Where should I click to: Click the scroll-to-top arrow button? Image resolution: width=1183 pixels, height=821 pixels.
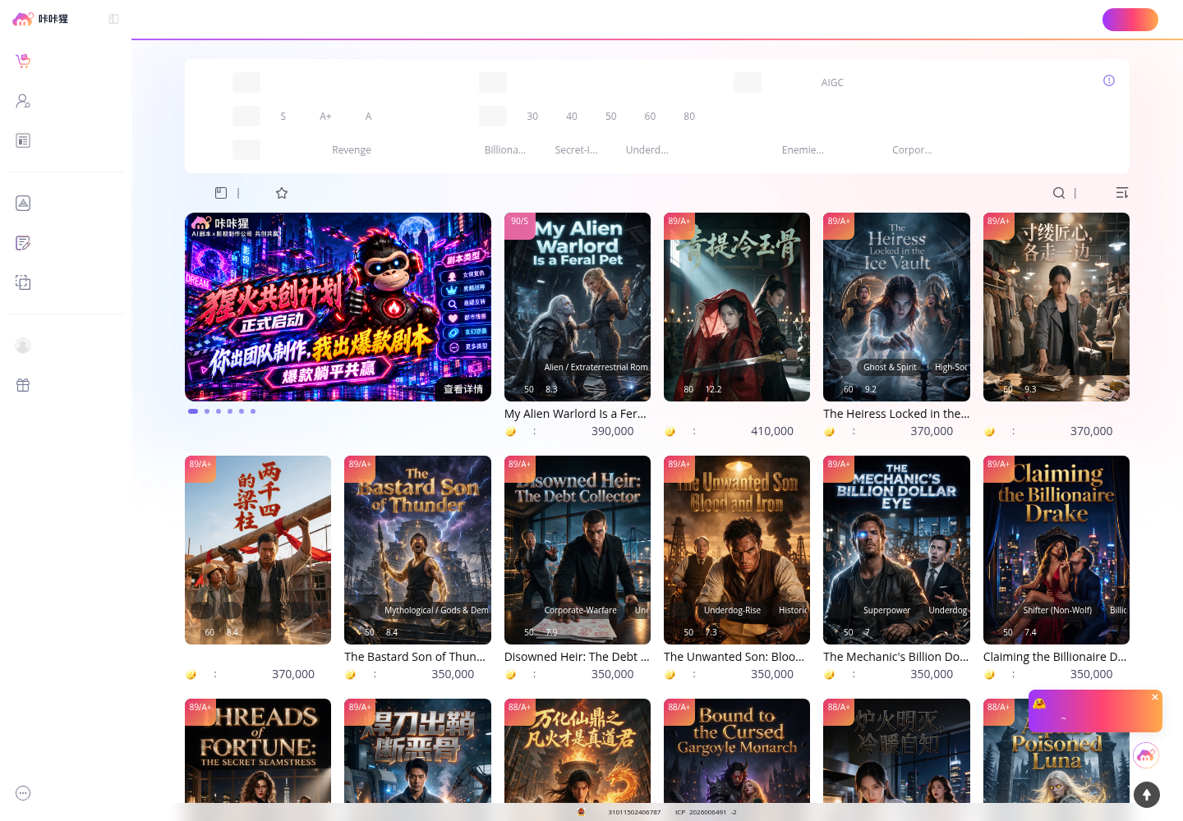click(x=1147, y=795)
